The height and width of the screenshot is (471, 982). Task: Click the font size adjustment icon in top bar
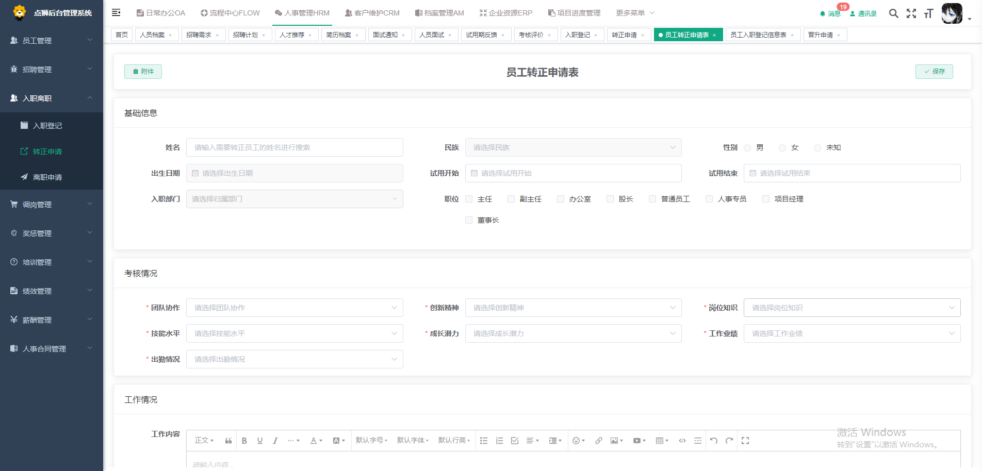[x=929, y=13]
